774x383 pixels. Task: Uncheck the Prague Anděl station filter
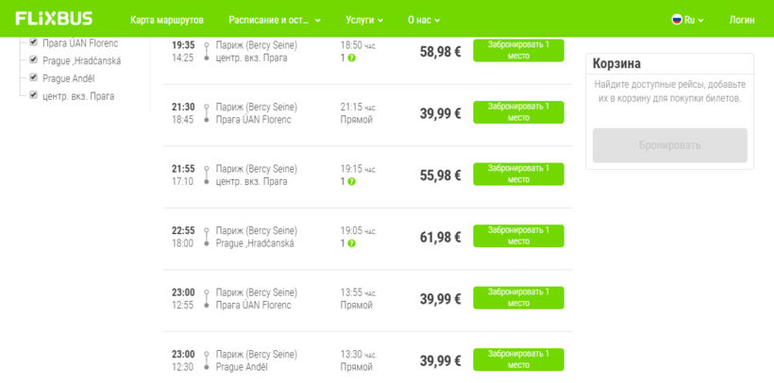34,78
